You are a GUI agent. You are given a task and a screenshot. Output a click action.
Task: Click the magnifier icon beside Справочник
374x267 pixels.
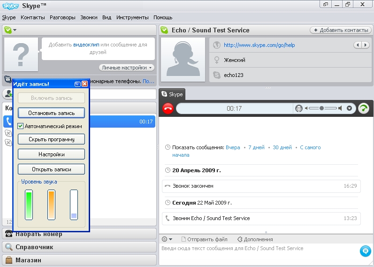pos(9,247)
